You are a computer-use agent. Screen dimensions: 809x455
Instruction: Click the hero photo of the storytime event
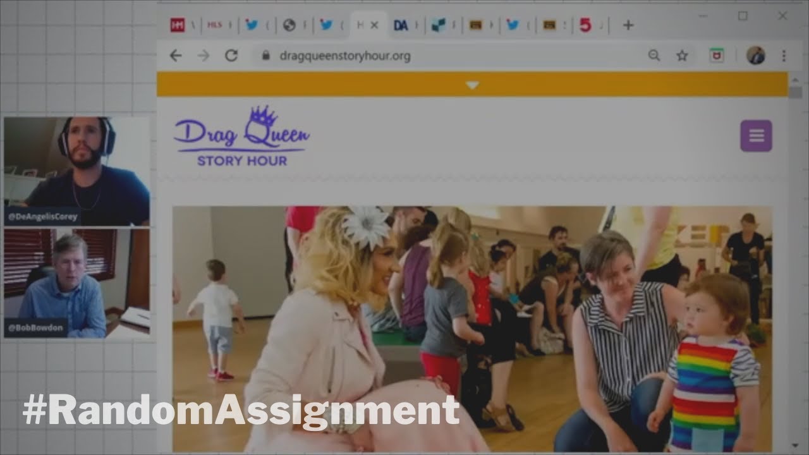click(472, 329)
